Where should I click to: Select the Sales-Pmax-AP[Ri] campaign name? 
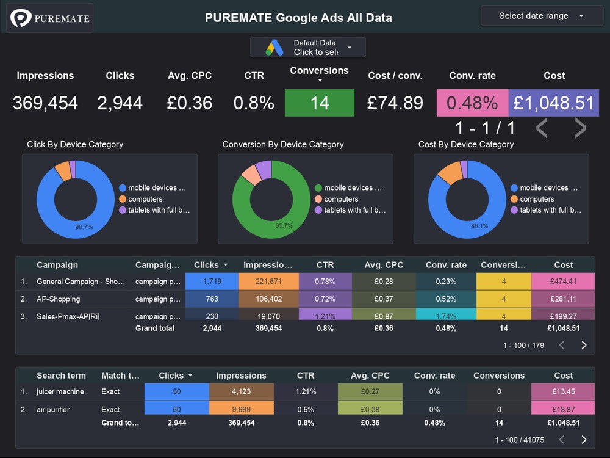(68, 316)
